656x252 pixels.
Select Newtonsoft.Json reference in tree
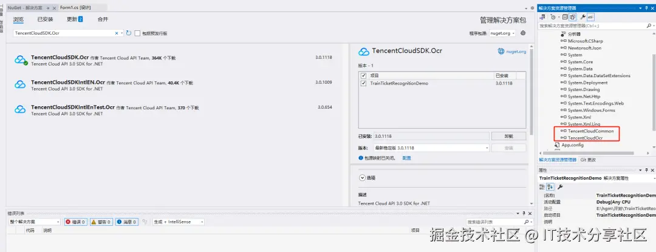[x=584, y=48]
